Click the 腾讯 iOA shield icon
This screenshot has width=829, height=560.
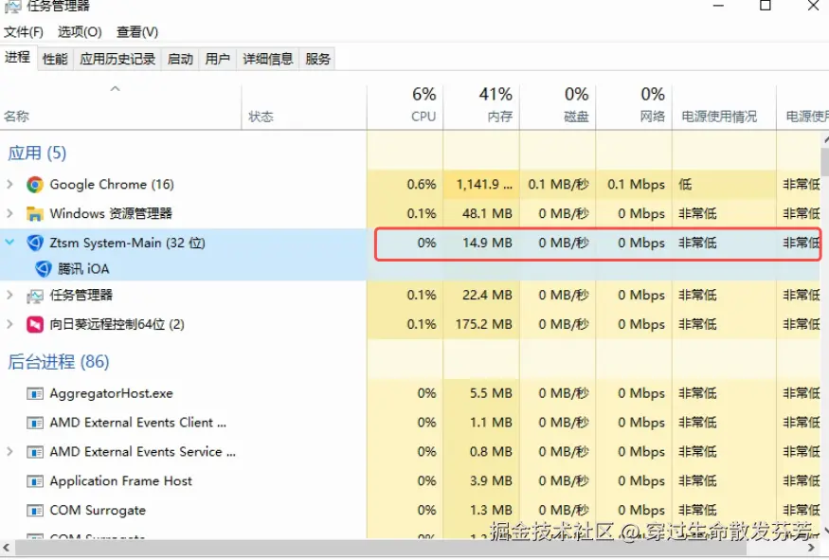point(44,269)
